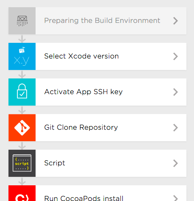The height and width of the screenshot is (201, 194).
Task: Expand the Script step chevron
Action: [x=175, y=163]
